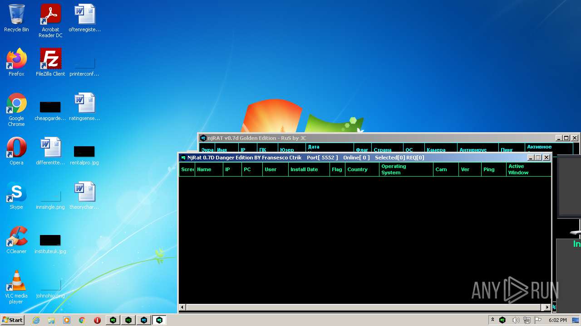Select the oftenregiste Word document icon
This screenshot has height=326, width=581.
(x=85, y=18)
